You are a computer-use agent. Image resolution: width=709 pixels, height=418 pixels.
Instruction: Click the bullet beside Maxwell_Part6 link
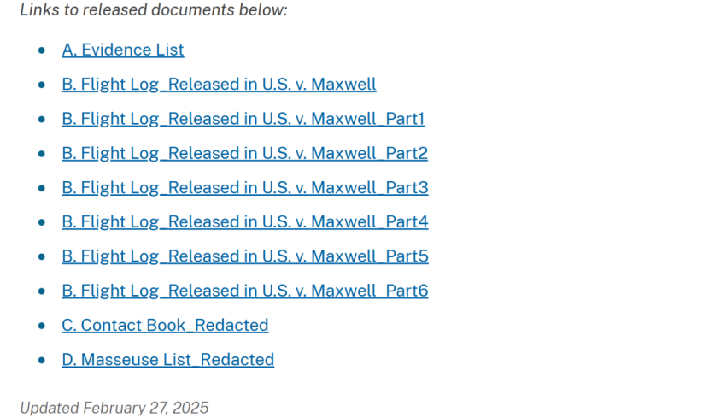pyautogui.click(x=42, y=291)
